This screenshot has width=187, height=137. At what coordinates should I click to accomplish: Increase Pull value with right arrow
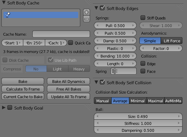pos(133,25)
